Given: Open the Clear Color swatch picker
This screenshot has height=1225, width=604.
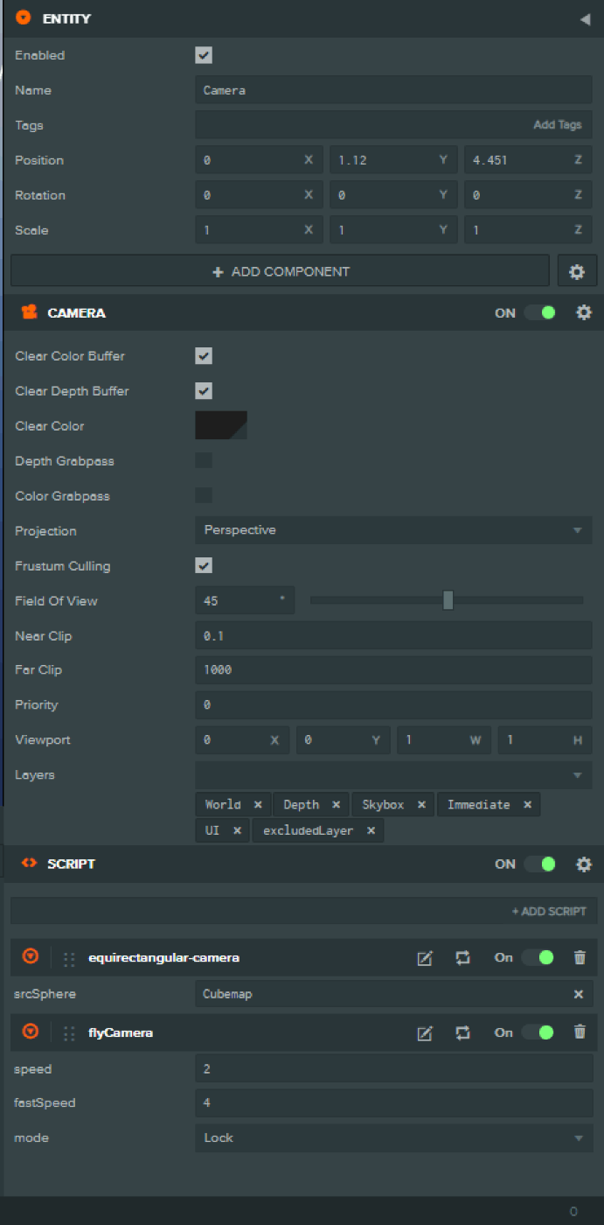Looking at the screenshot, I should pyautogui.click(x=221, y=425).
